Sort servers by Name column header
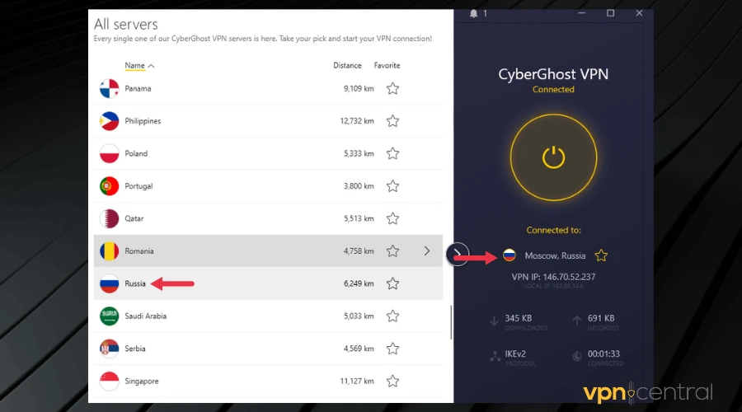Image resolution: width=742 pixels, height=412 pixels. [x=135, y=65]
